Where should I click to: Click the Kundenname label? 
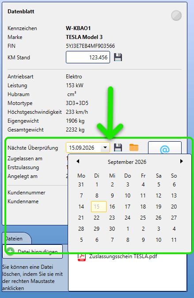pyautogui.click(x=23, y=201)
